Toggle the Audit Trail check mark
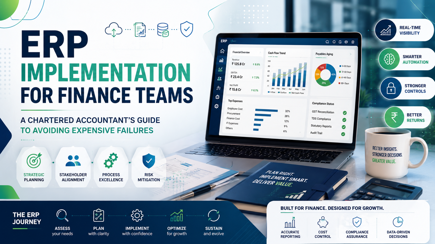This screenshot has width=435, height=244. tap(343, 134)
